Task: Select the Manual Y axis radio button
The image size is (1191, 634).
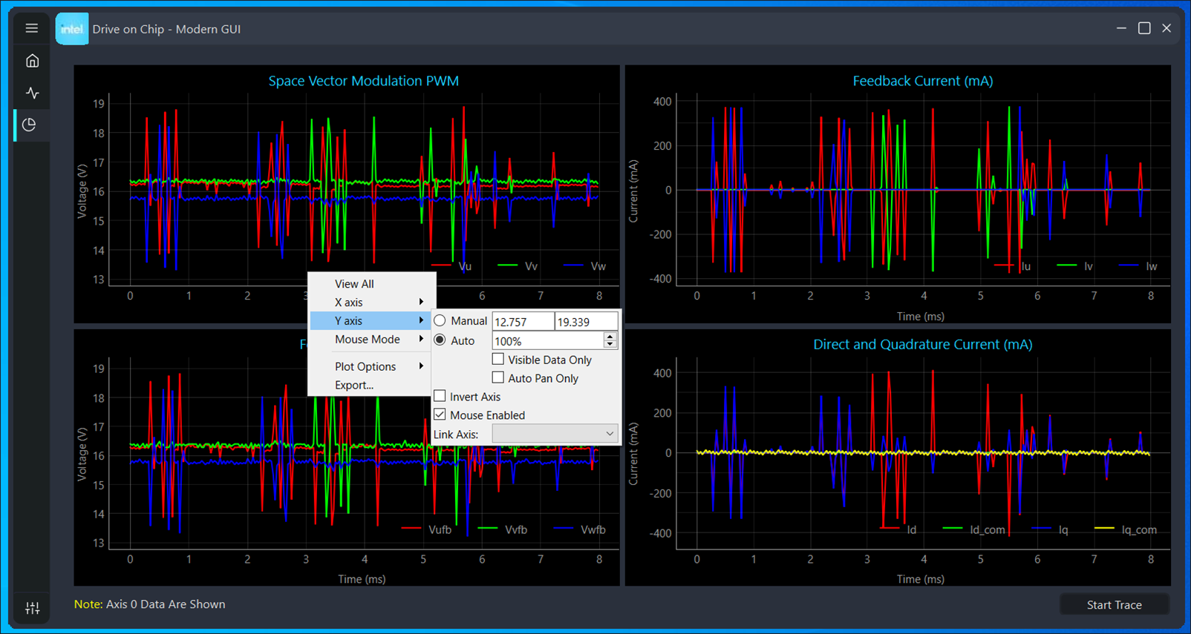Action: click(440, 321)
